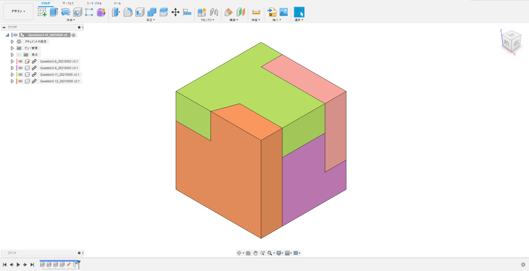Select the Extrude tool
The width and height of the screenshot is (529, 271).
54,12
